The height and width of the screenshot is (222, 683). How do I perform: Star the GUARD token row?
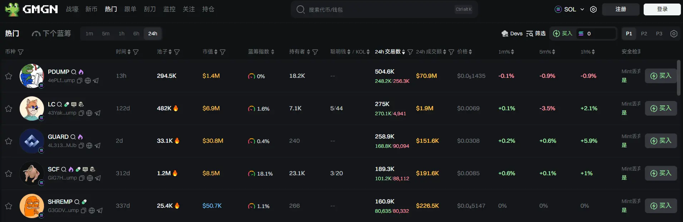pos(9,141)
